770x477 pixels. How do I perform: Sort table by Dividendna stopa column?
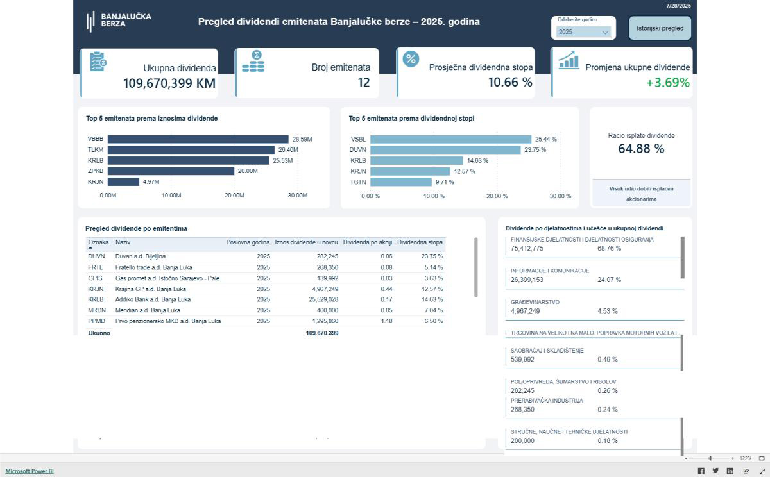420,242
